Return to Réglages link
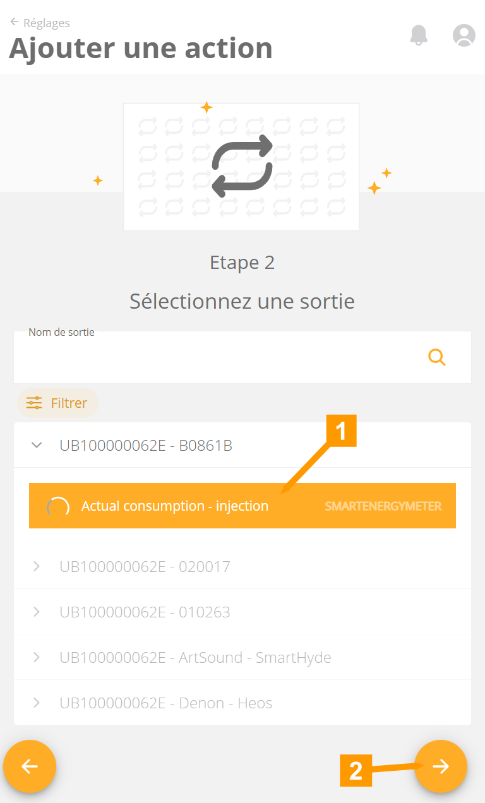The width and height of the screenshot is (485, 803). (46, 23)
